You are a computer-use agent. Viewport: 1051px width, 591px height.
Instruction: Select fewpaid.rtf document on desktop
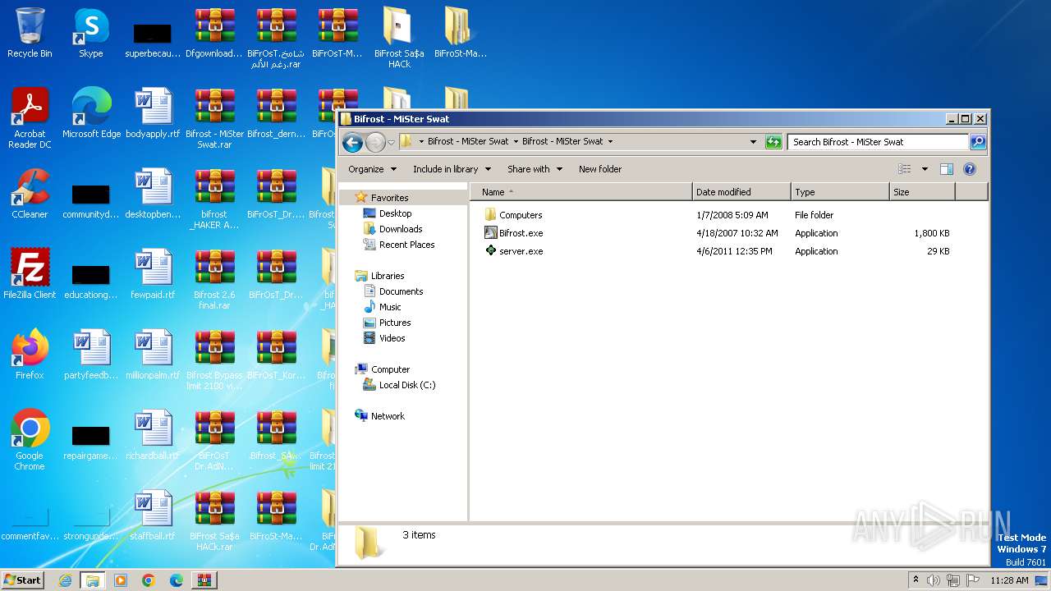153,274
